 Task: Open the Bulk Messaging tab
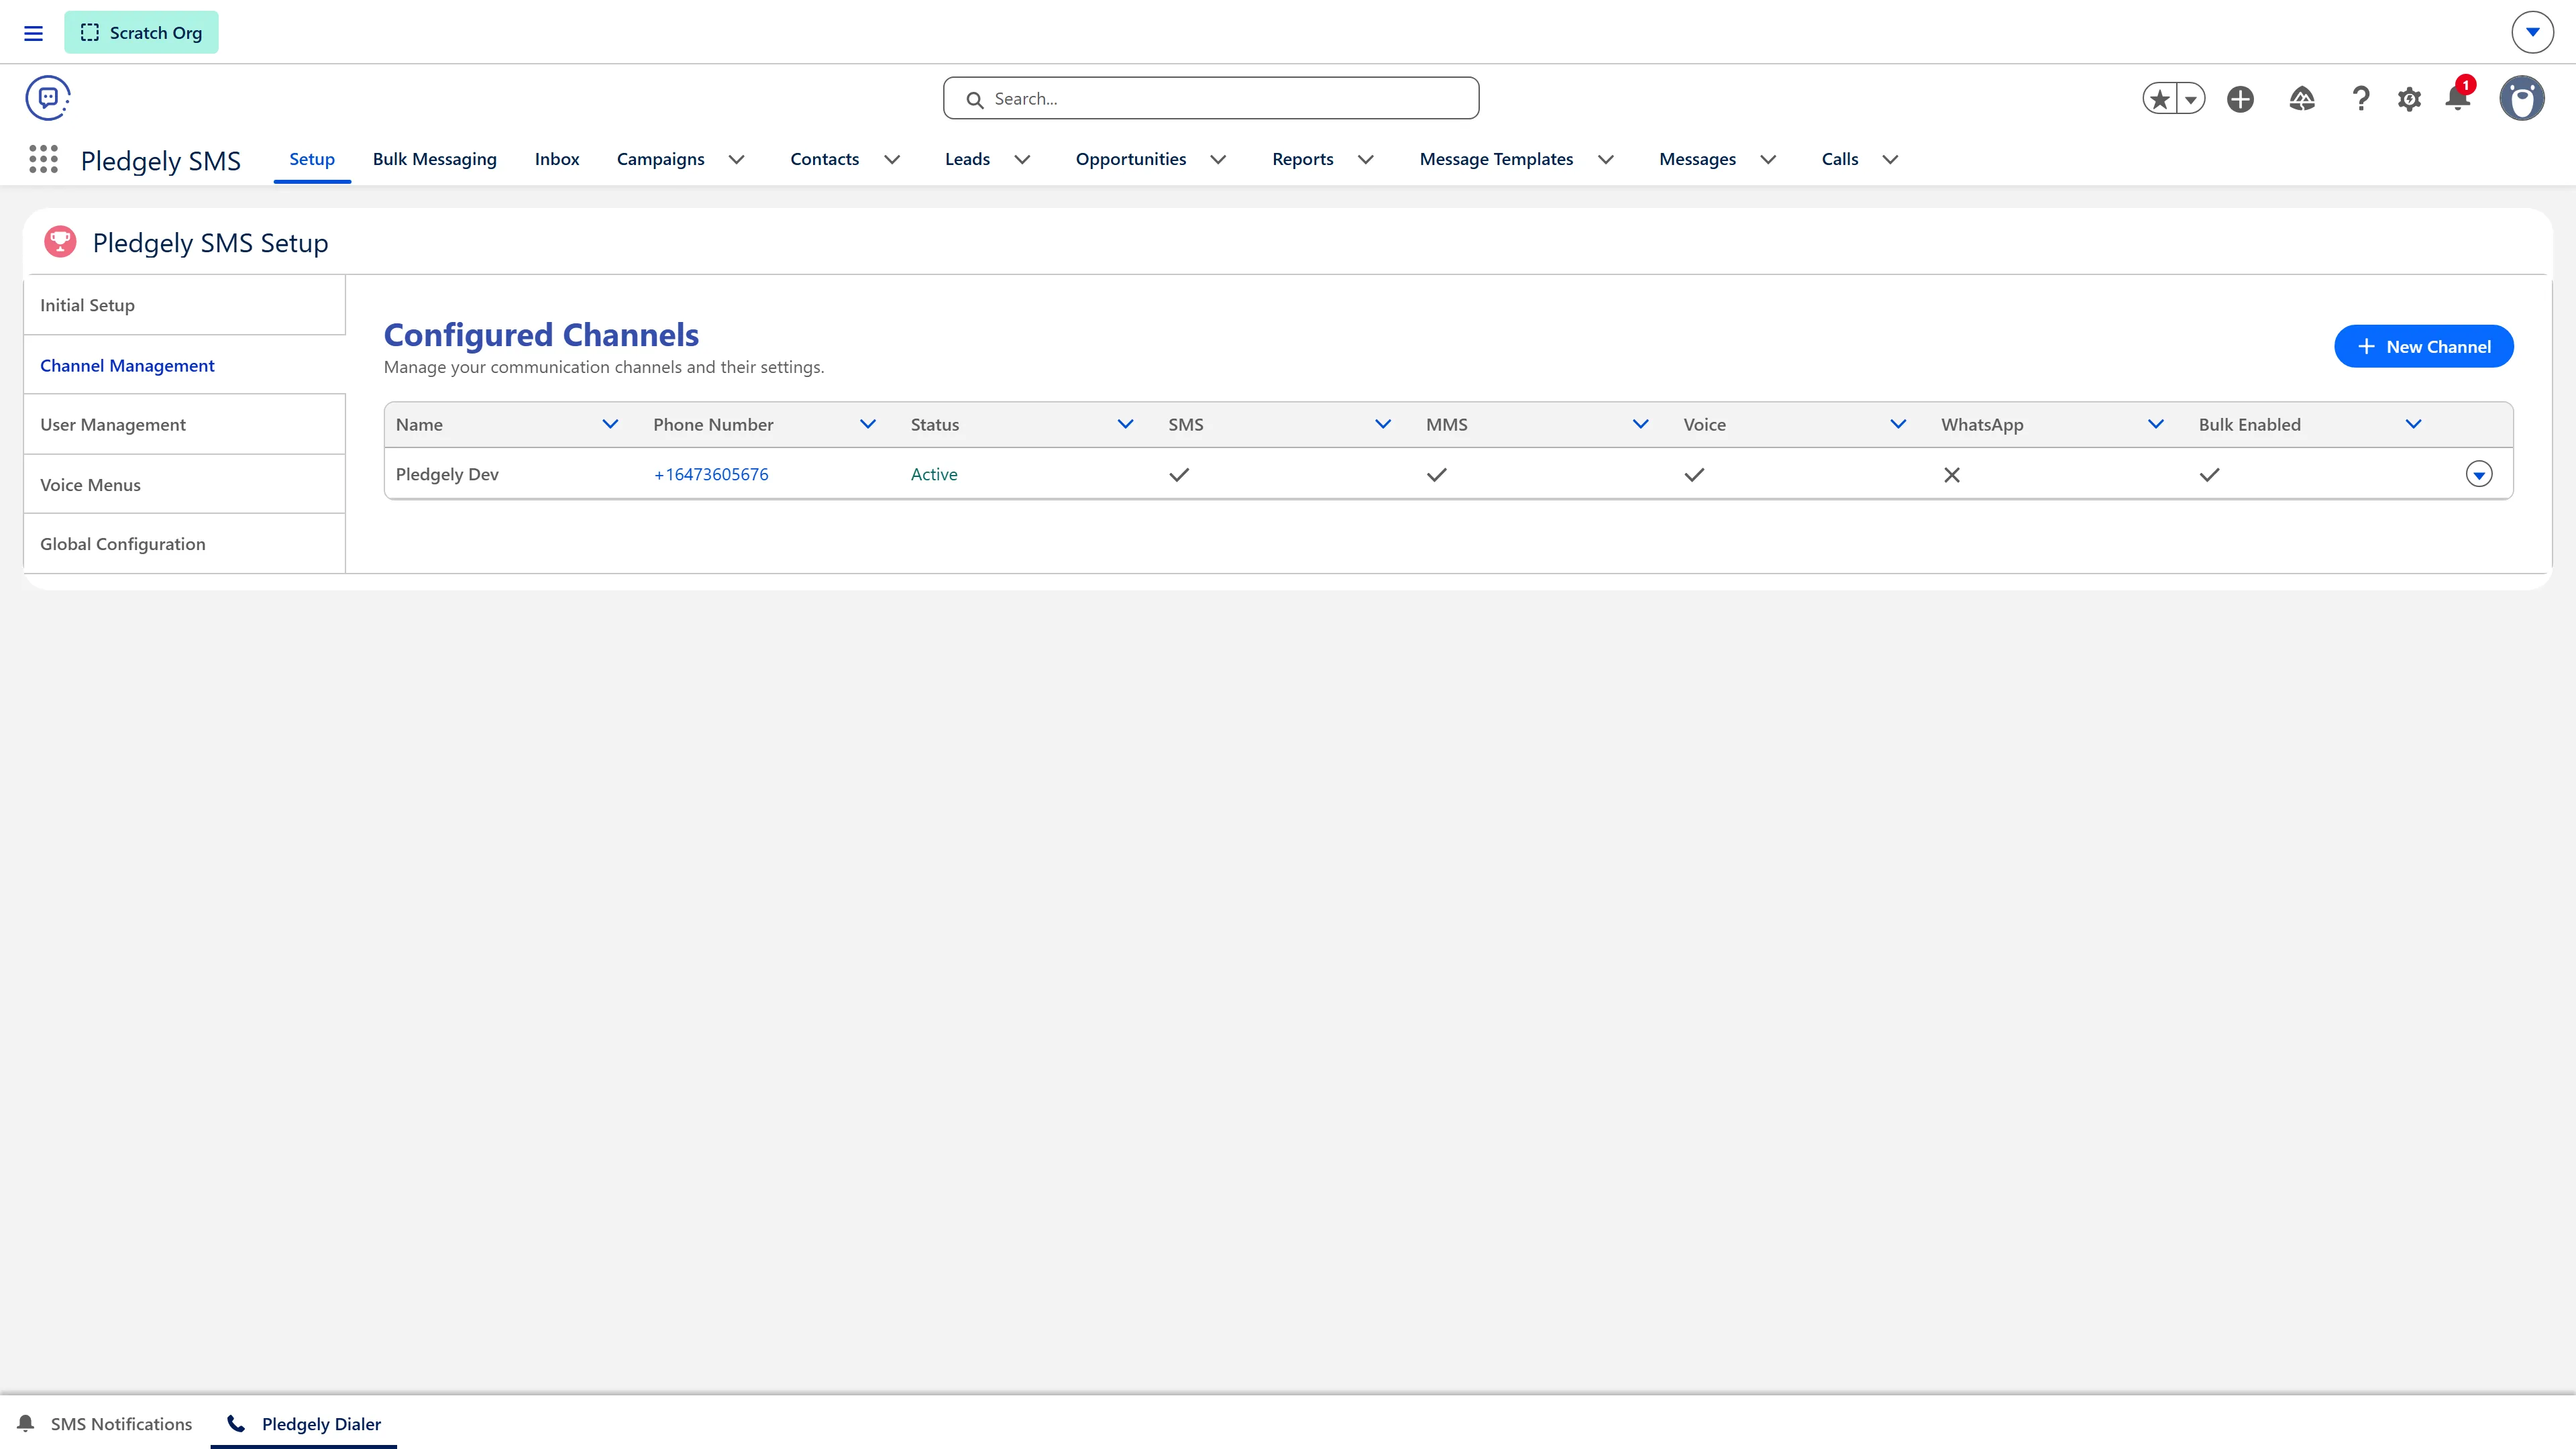pyautogui.click(x=434, y=159)
